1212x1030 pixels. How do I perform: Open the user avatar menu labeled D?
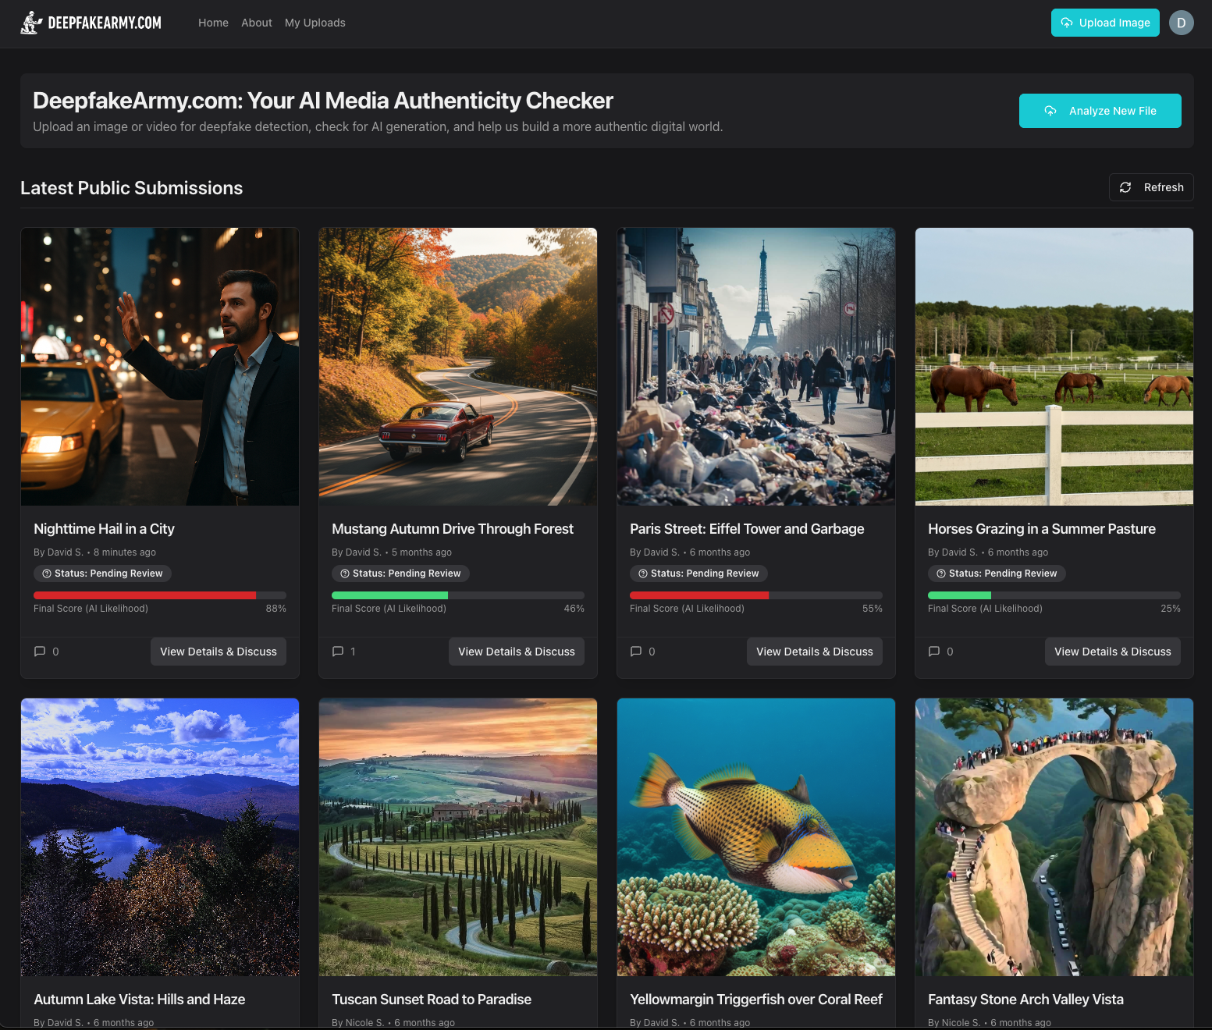point(1182,23)
